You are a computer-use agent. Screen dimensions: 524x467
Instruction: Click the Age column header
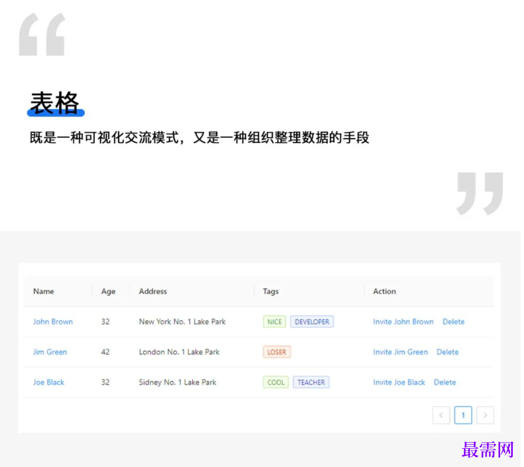[x=108, y=292]
